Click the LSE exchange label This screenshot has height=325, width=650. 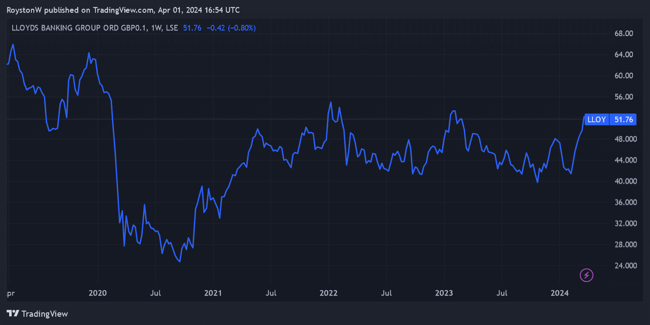(172, 28)
